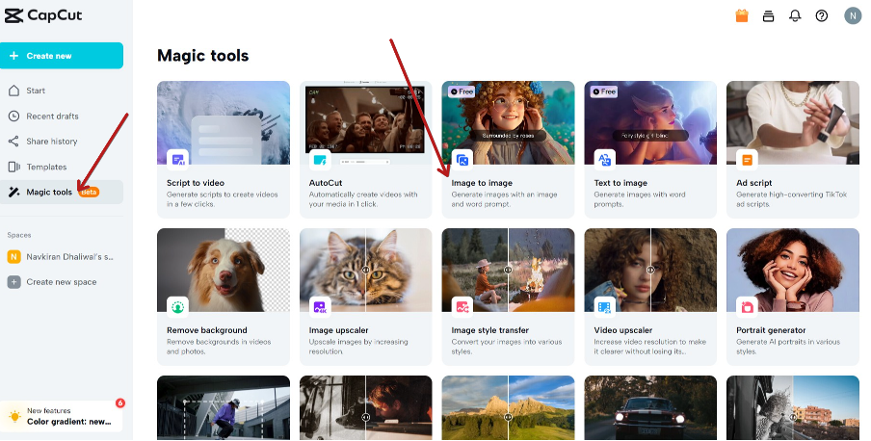Screen dimensions: 871x441
Task: Click the Image style transfer comparison handle
Action: pos(508,270)
